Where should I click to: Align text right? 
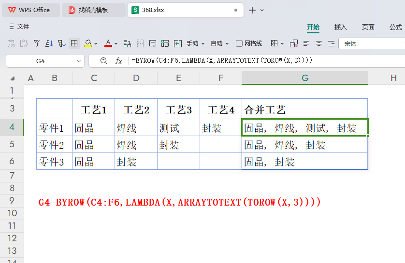coord(332,43)
